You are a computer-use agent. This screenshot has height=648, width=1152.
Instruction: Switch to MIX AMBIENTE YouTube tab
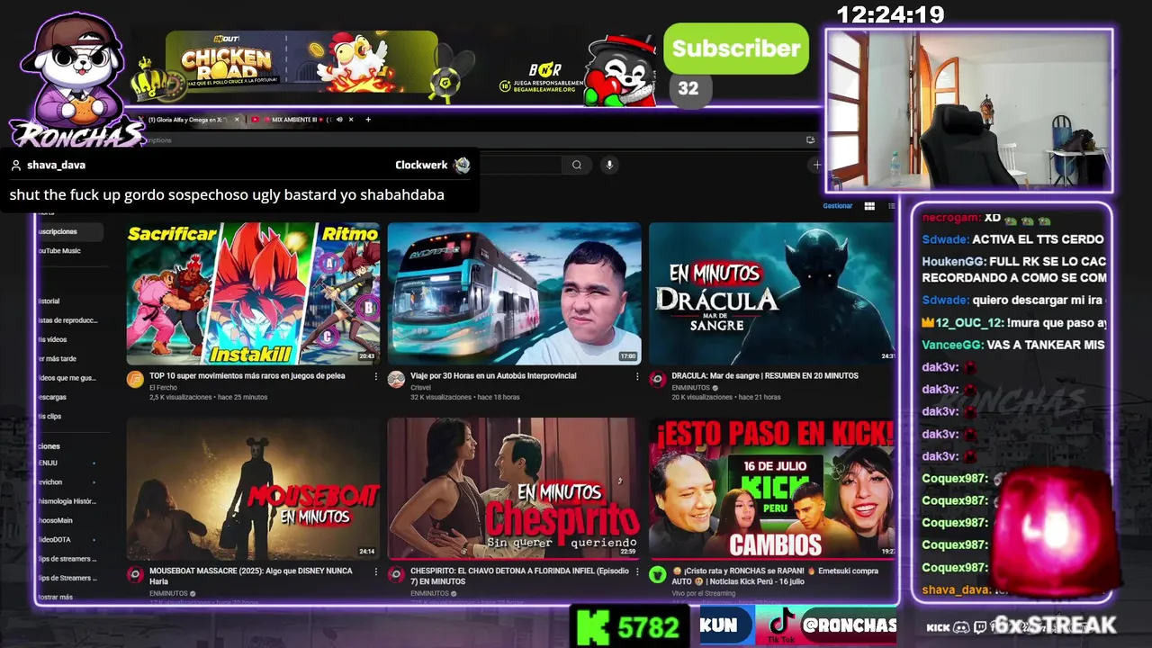302,120
